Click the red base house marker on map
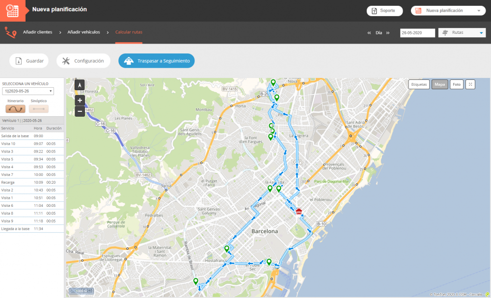The width and height of the screenshot is (491, 298). (299, 211)
